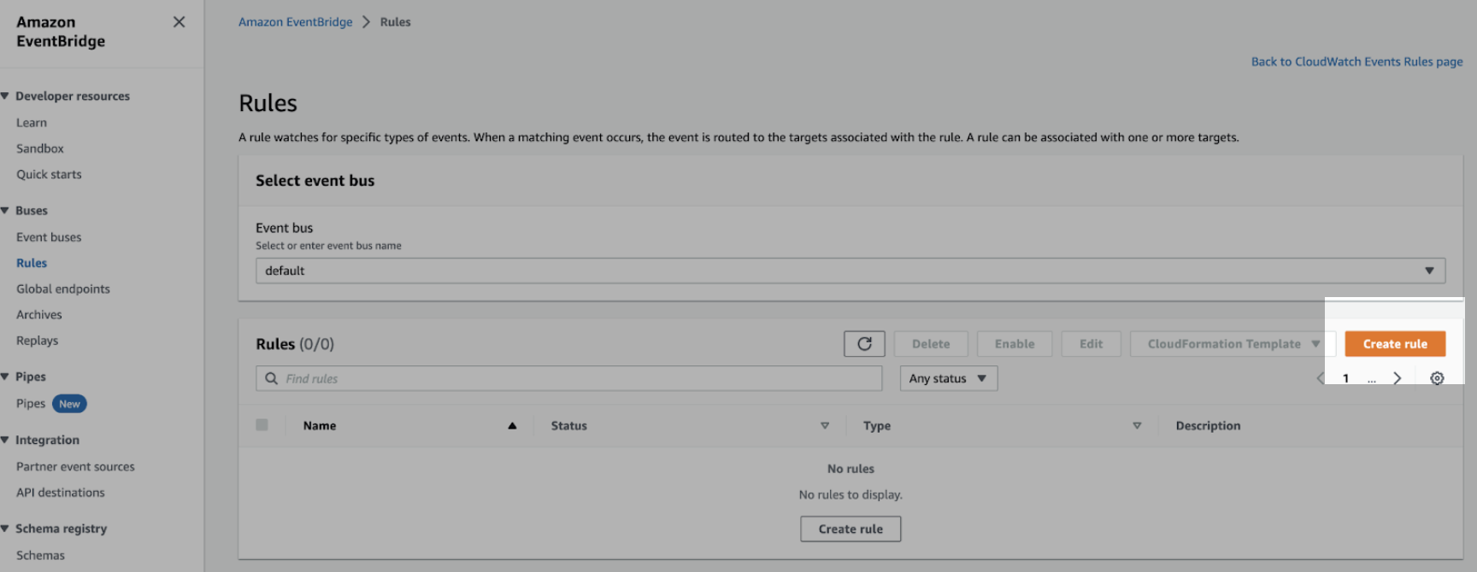Open the Event bus default dropdown
The image size is (1477, 572).
point(850,271)
